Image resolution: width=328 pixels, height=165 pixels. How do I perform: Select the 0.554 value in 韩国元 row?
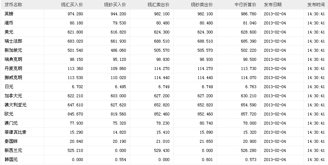[x=120, y=160]
